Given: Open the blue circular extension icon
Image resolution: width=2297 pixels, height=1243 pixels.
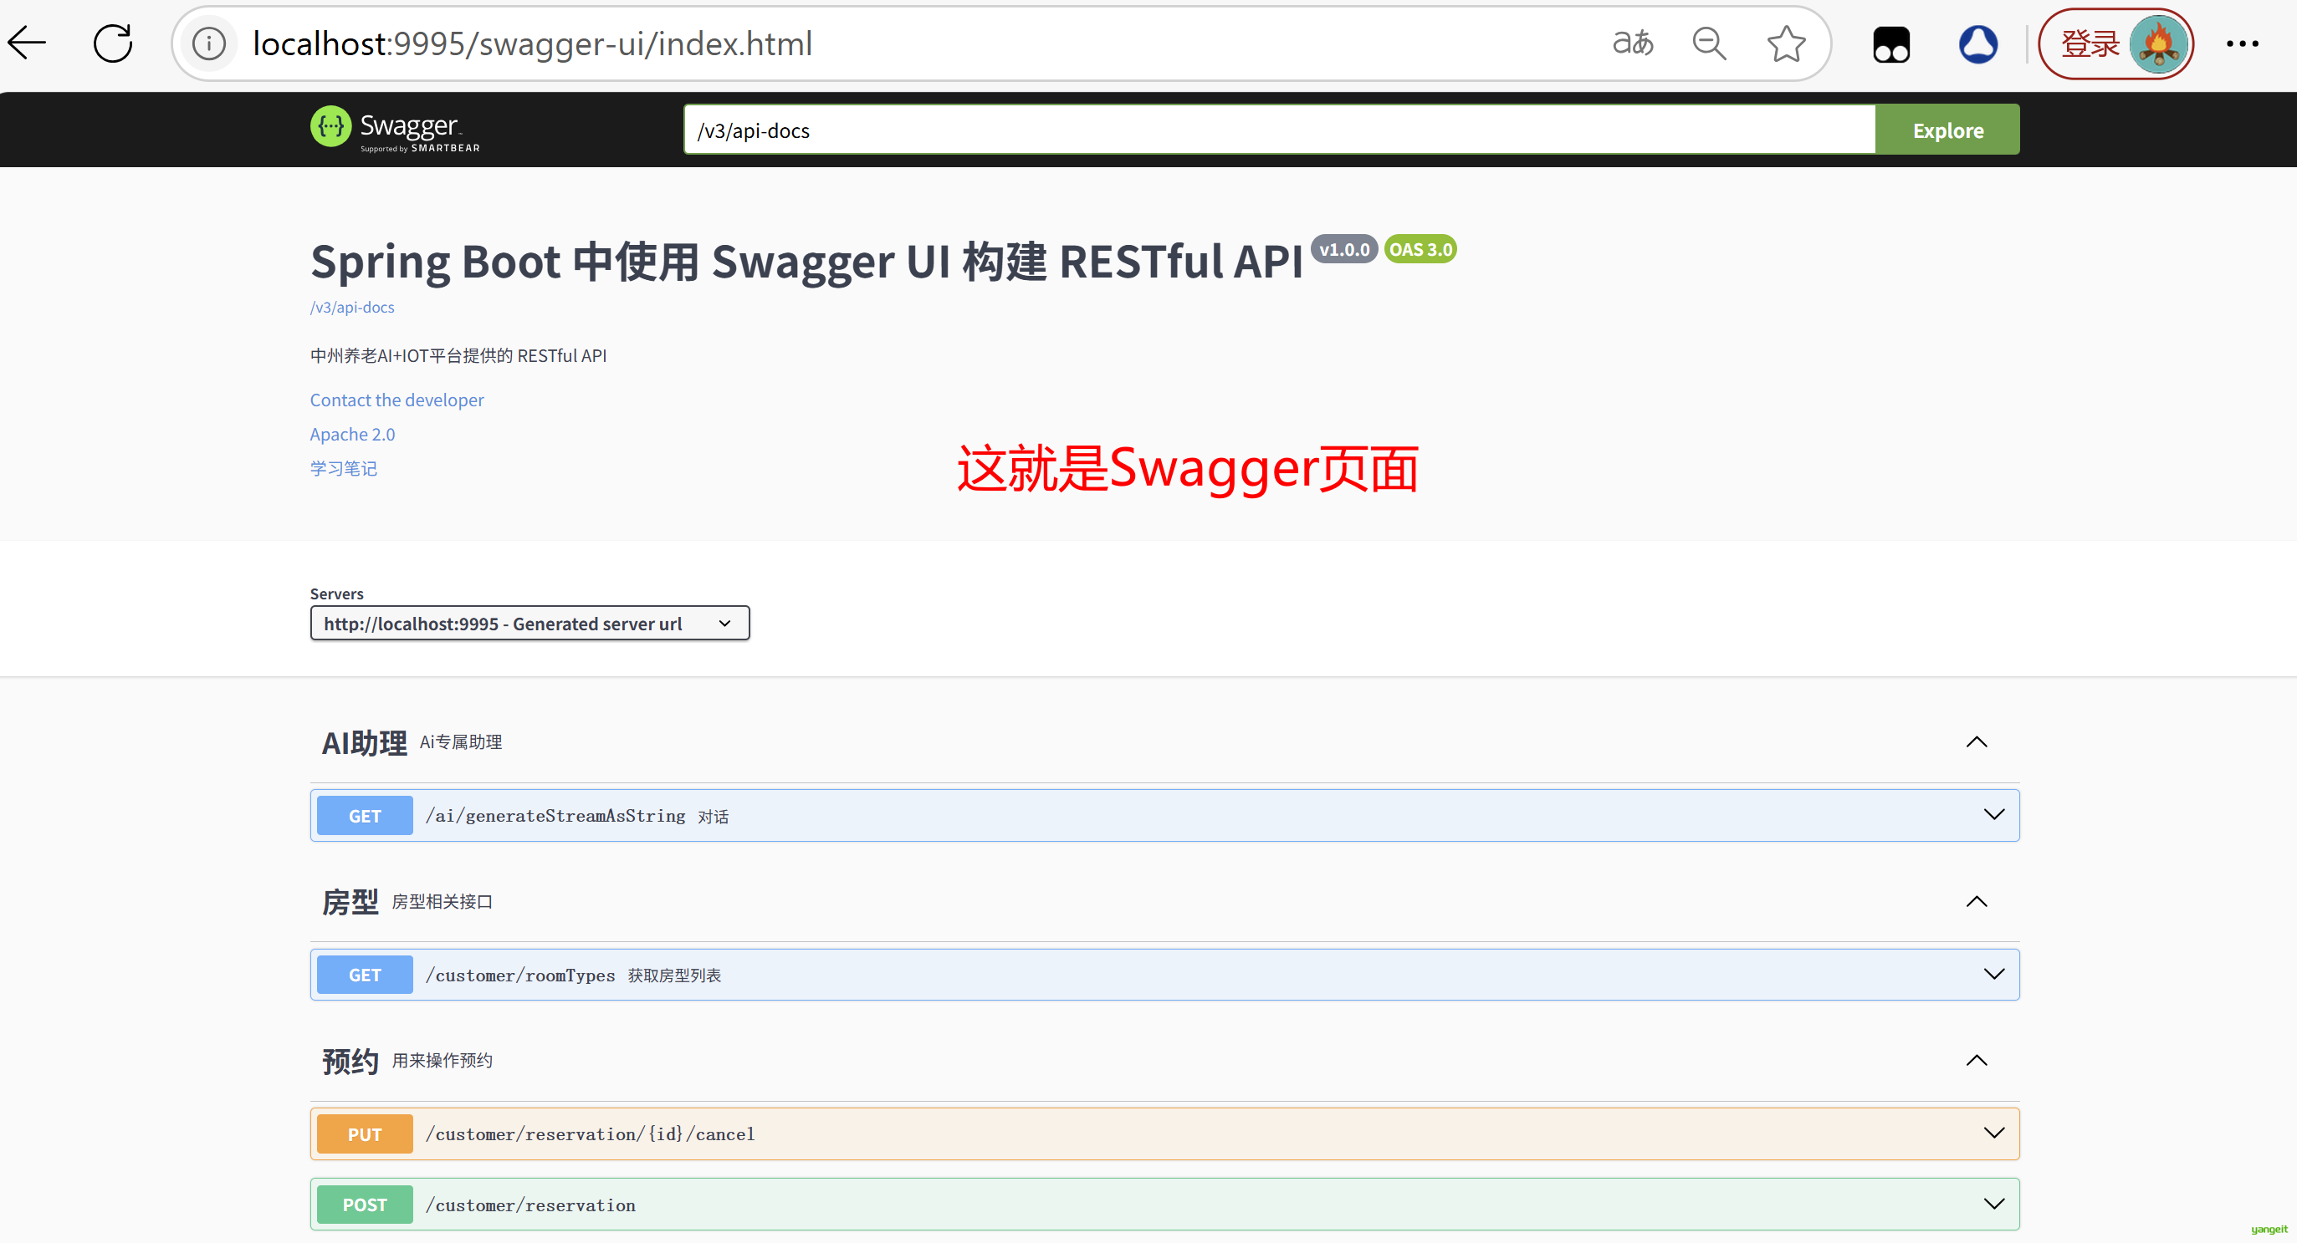Looking at the screenshot, I should click(x=1977, y=43).
